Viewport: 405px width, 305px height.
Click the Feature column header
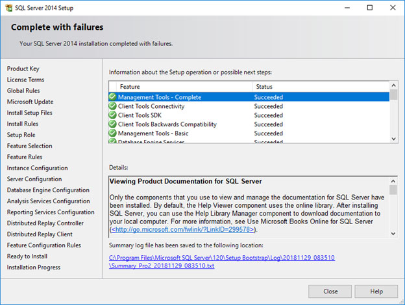[x=184, y=87]
